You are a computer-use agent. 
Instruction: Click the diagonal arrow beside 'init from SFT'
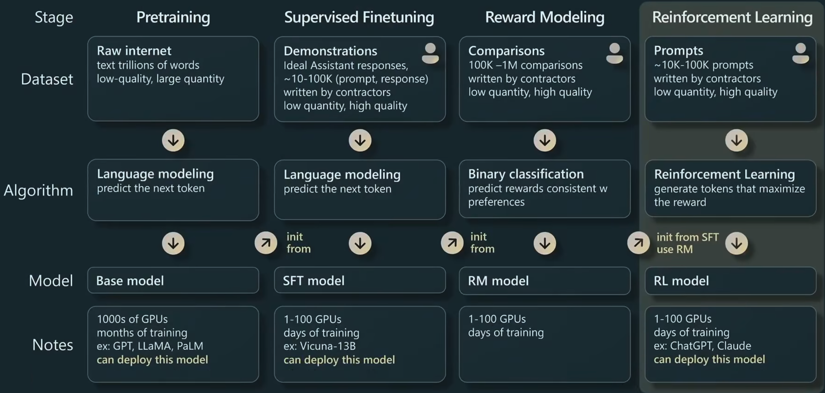pyautogui.click(x=639, y=243)
